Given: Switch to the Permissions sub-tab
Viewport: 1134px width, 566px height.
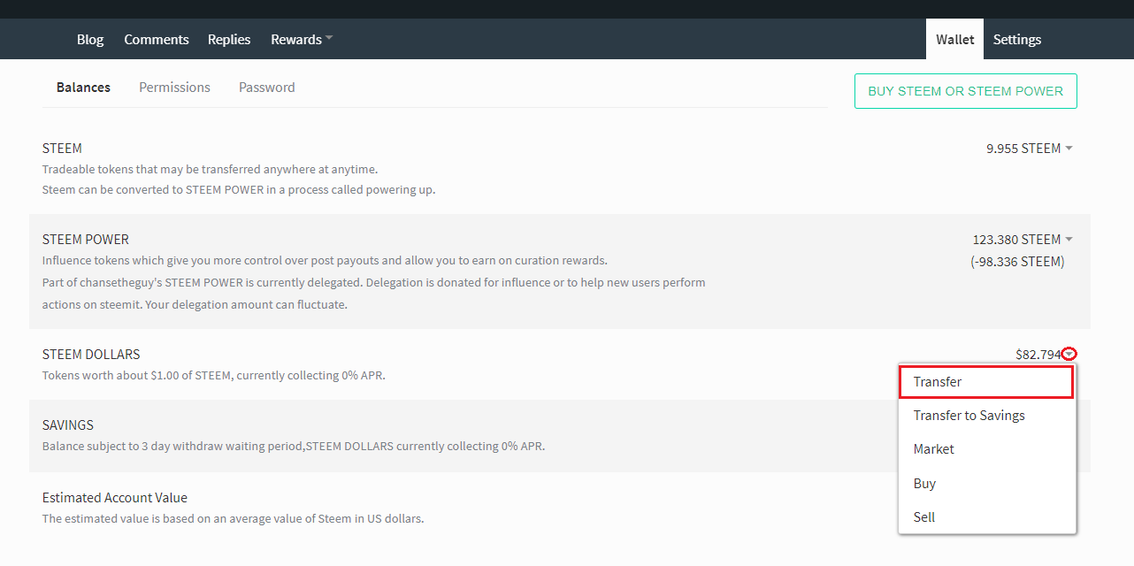Looking at the screenshot, I should (174, 87).
